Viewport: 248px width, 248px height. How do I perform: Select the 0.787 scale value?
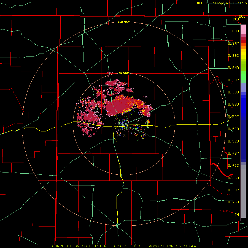233,80
